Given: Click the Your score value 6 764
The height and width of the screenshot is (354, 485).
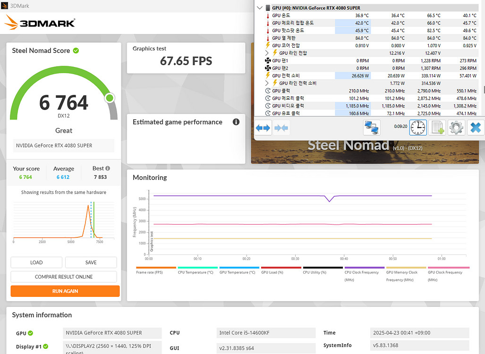Looking at the screenshot, I should tap(26, 177).
